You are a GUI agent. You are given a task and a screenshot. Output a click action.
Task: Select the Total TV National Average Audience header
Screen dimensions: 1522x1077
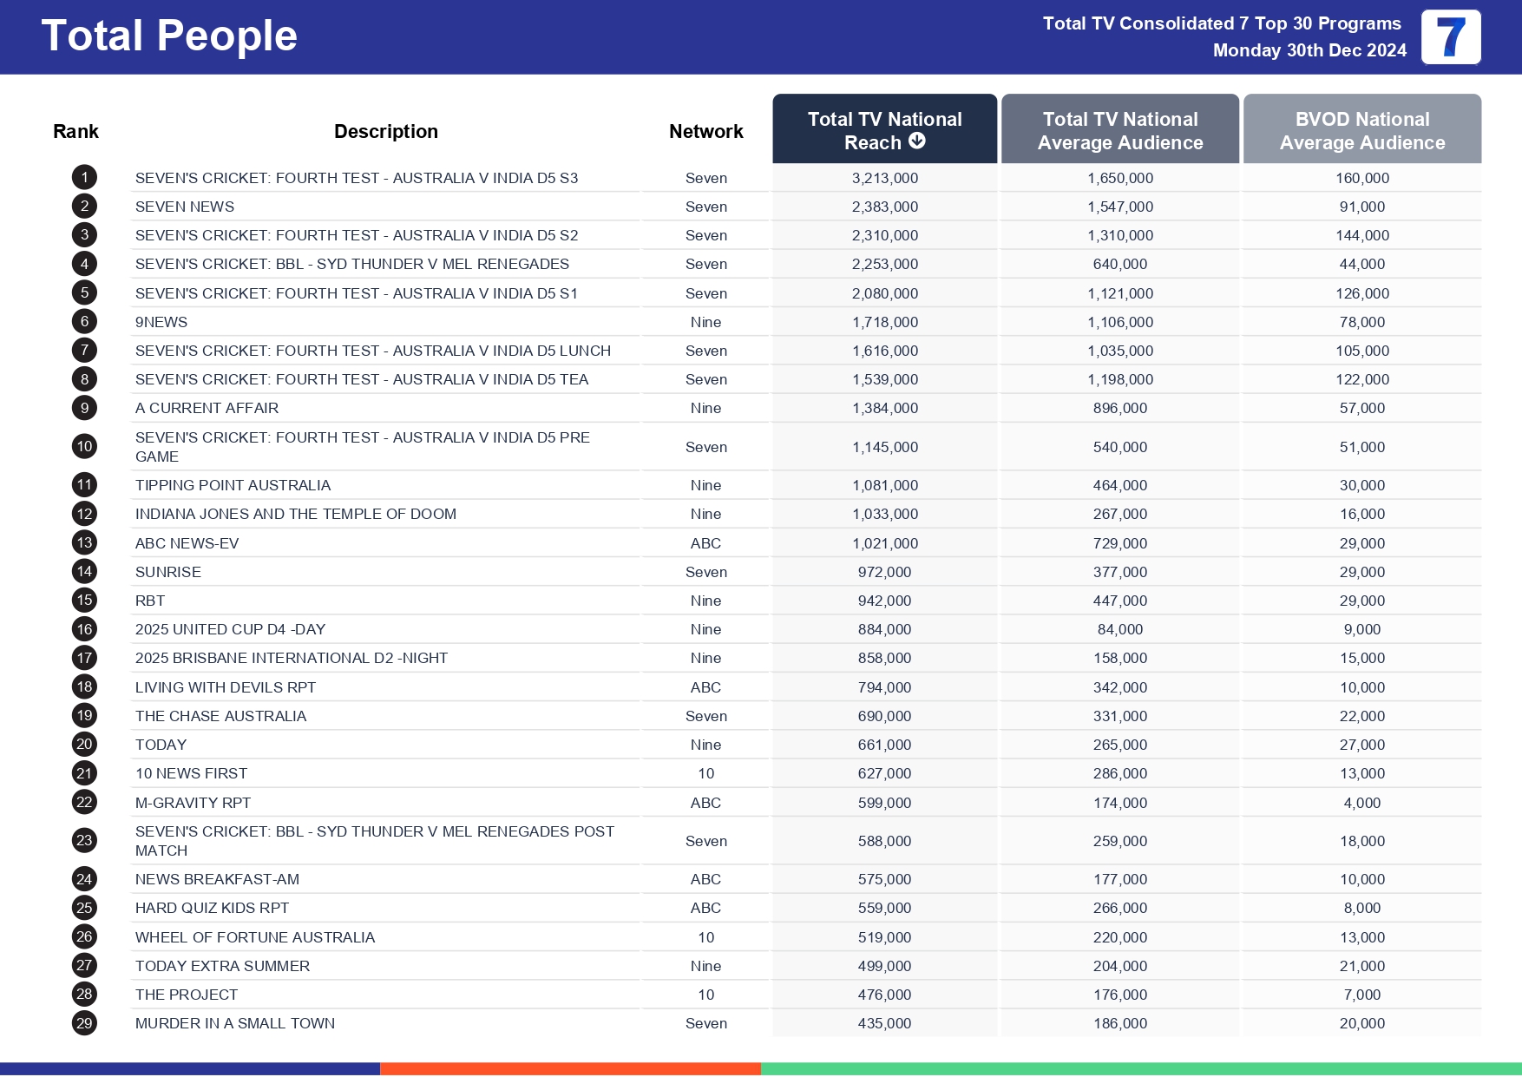point(1119,130)
